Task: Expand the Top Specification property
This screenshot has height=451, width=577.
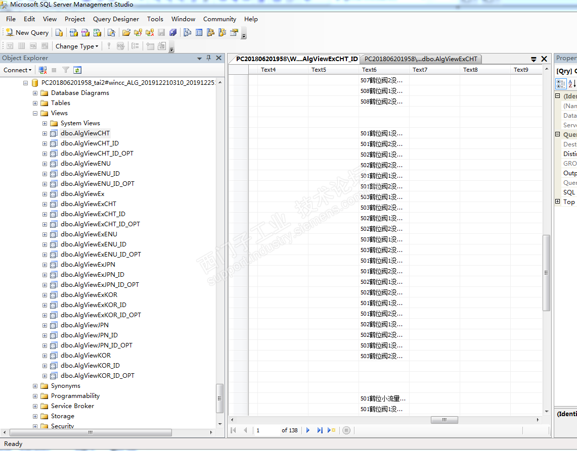Action: pos(557,202)
